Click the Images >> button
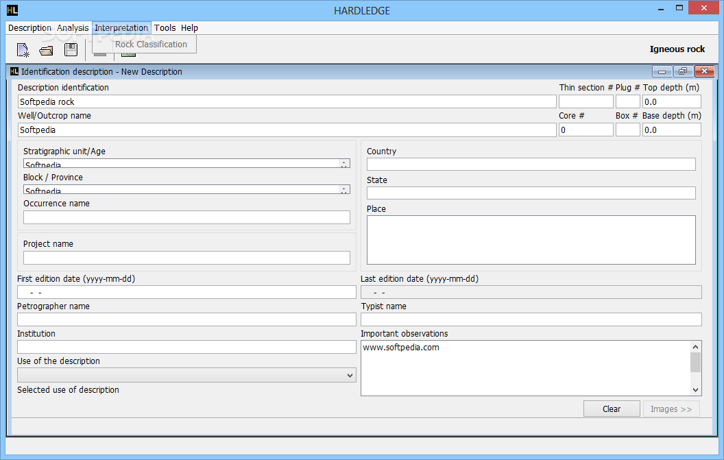 pos(671,409)
